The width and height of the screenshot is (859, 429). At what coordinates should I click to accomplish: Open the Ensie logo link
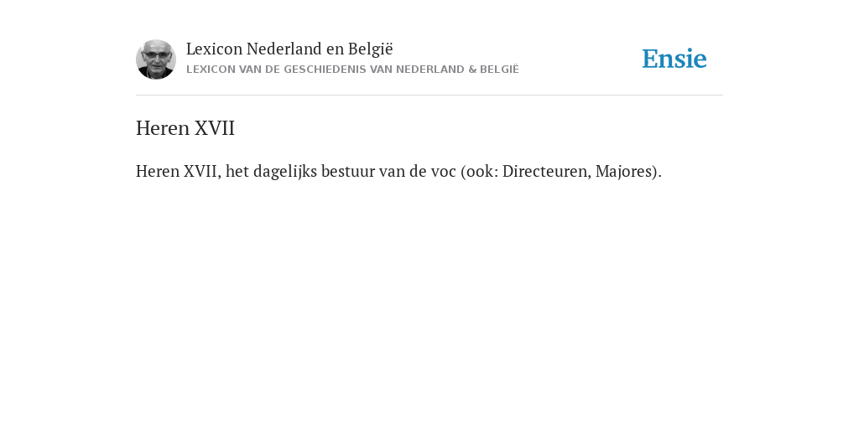pyautogui.click(x=674, y=59)
